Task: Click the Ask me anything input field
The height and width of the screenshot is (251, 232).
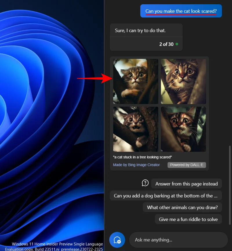Action: click(x=178, y=240)
